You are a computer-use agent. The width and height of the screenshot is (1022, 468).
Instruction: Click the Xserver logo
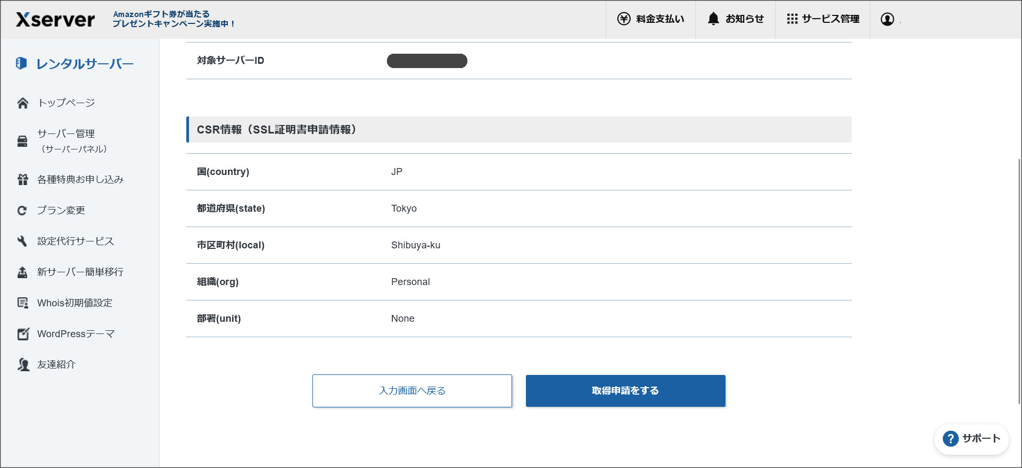tap(55, 20)
